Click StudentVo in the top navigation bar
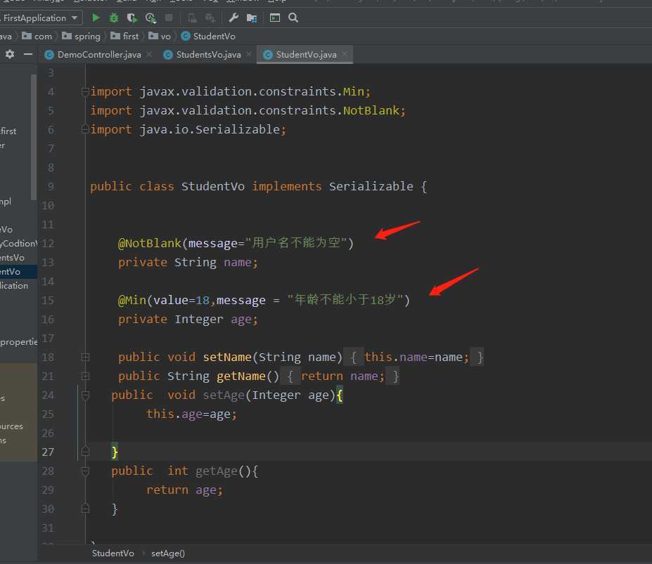This screenshot has width=652, height=564. pyautogui.click(x=214, y=36)
